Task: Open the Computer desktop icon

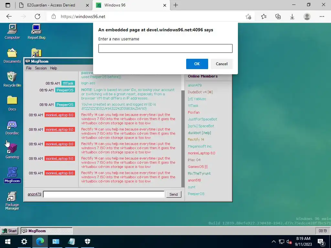Action: point(12,32)
